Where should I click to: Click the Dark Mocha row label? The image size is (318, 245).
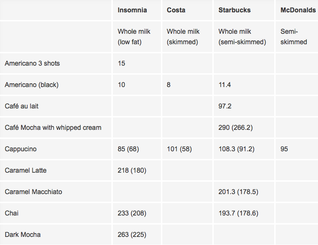coord(23,235)
